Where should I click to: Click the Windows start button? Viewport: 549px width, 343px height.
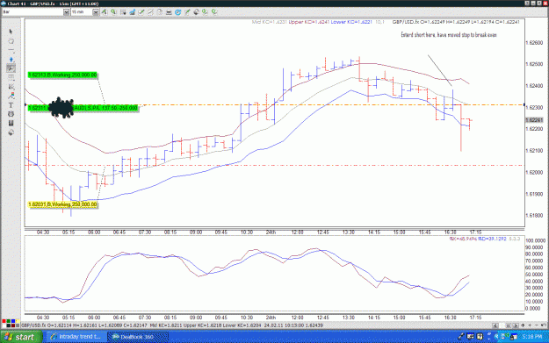point(20,337)
